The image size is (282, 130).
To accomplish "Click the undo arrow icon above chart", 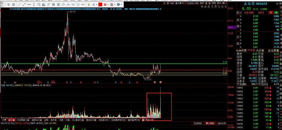I will [x=219, y=7].
